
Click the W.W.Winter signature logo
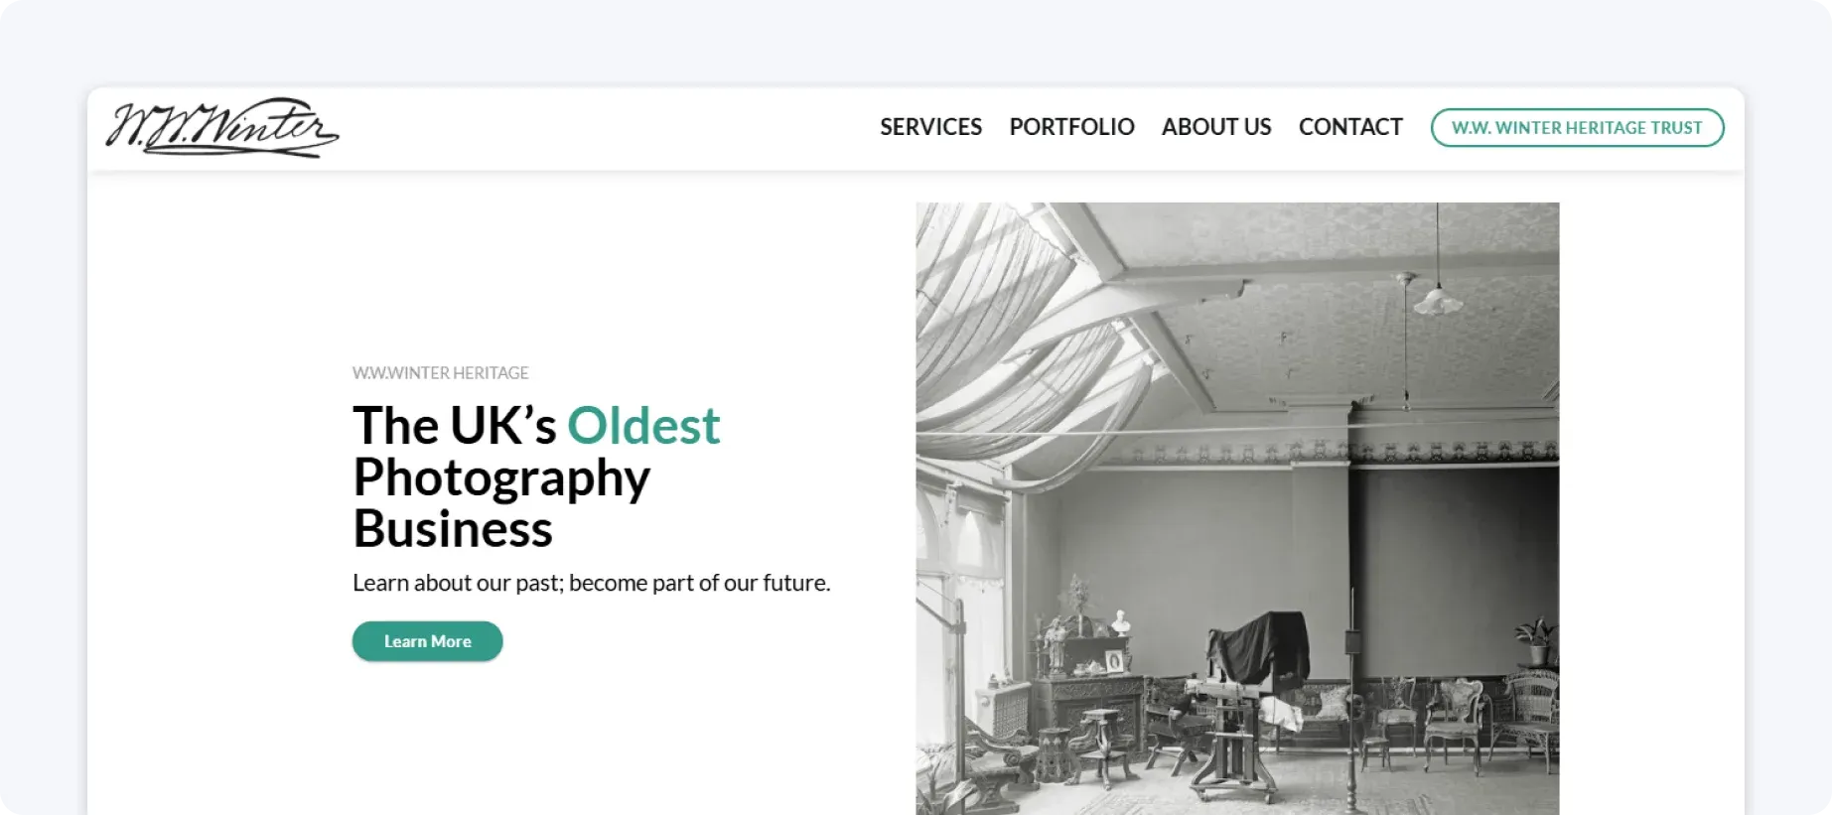(x=222, y=128)
